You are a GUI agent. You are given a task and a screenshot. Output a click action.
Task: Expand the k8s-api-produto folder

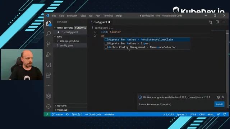click(69, 41)
